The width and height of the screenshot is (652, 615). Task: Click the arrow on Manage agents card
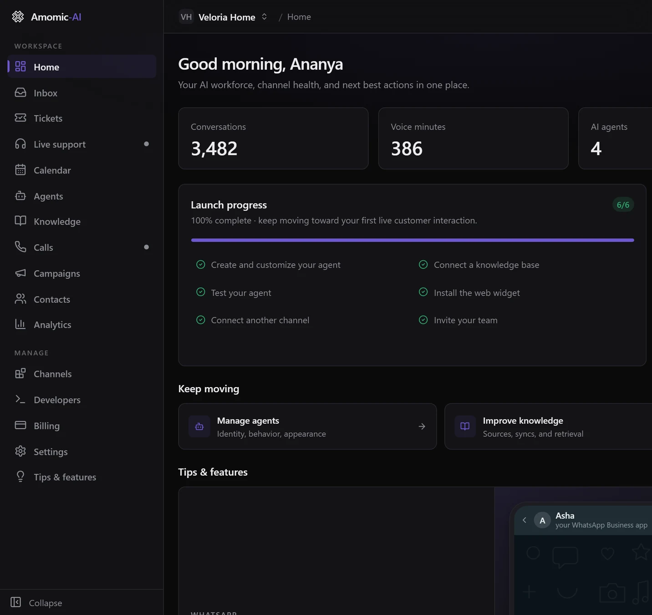[422, 426]
